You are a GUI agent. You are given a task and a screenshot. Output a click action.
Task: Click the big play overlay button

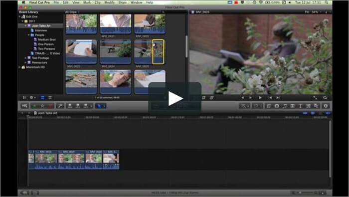(x=175, y=98)
